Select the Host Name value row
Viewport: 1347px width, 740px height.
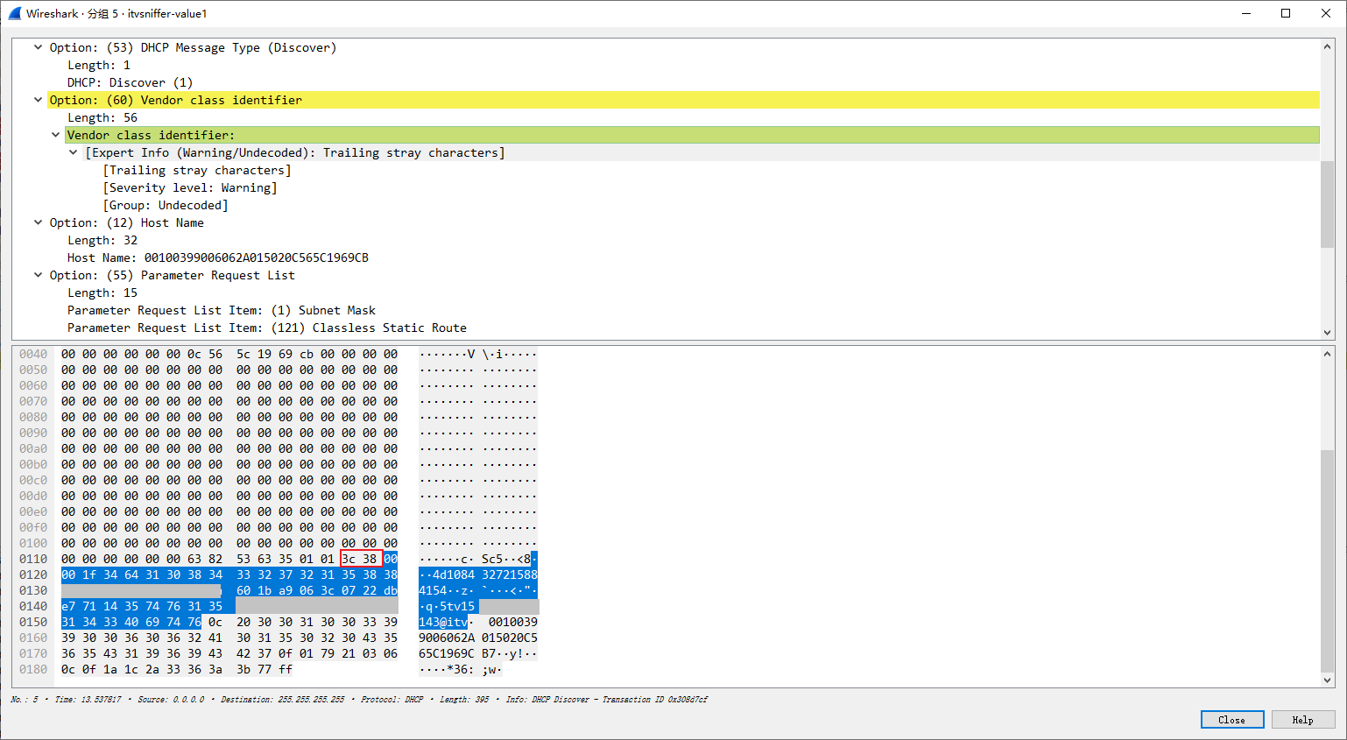[217, 257]
